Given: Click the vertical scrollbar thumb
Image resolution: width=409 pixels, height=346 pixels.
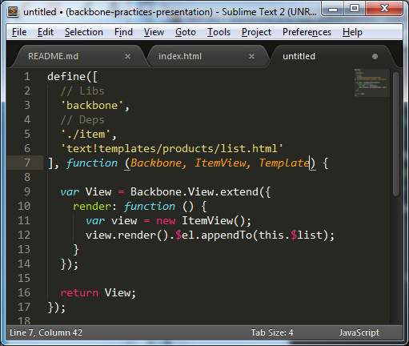Looking at the screenshot, I should click(396, 134).
